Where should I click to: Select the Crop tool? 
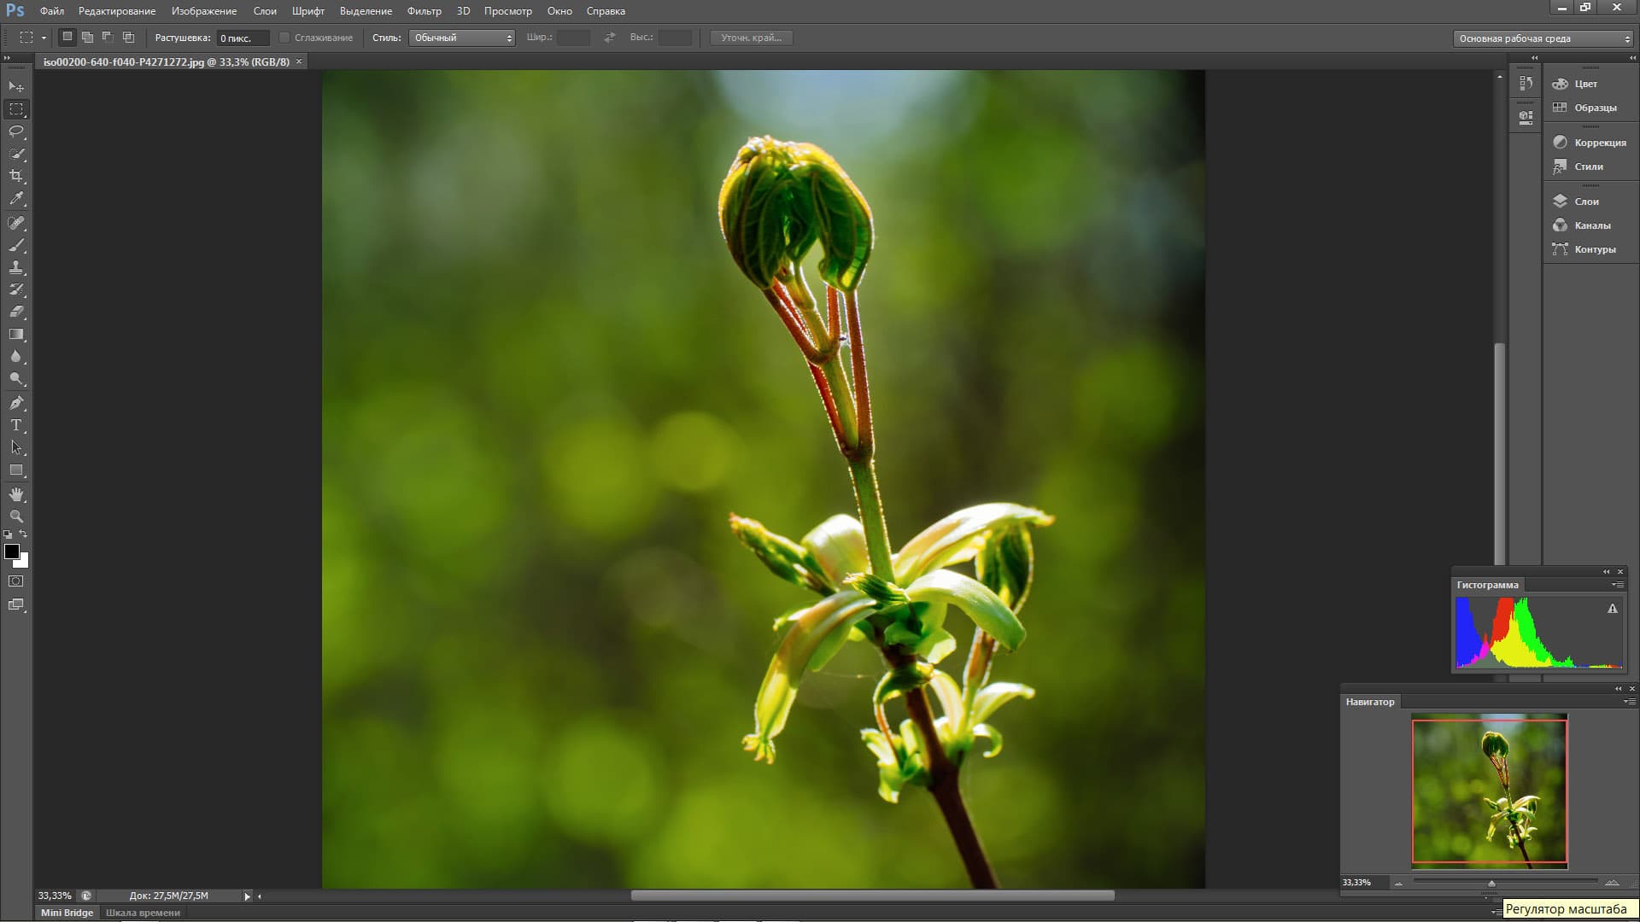point(16,176)
